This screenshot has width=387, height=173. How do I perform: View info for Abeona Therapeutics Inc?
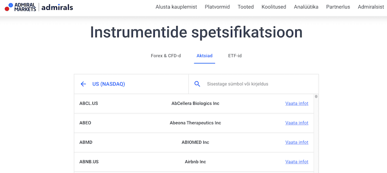(297, 123)
